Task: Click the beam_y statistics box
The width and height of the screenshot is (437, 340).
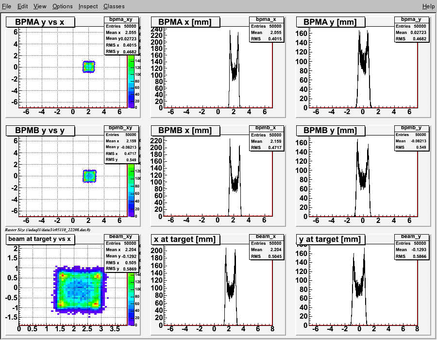Action: coord(412,246)
